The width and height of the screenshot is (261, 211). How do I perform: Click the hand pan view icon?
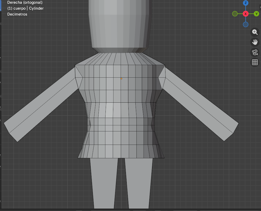[255, 42]
